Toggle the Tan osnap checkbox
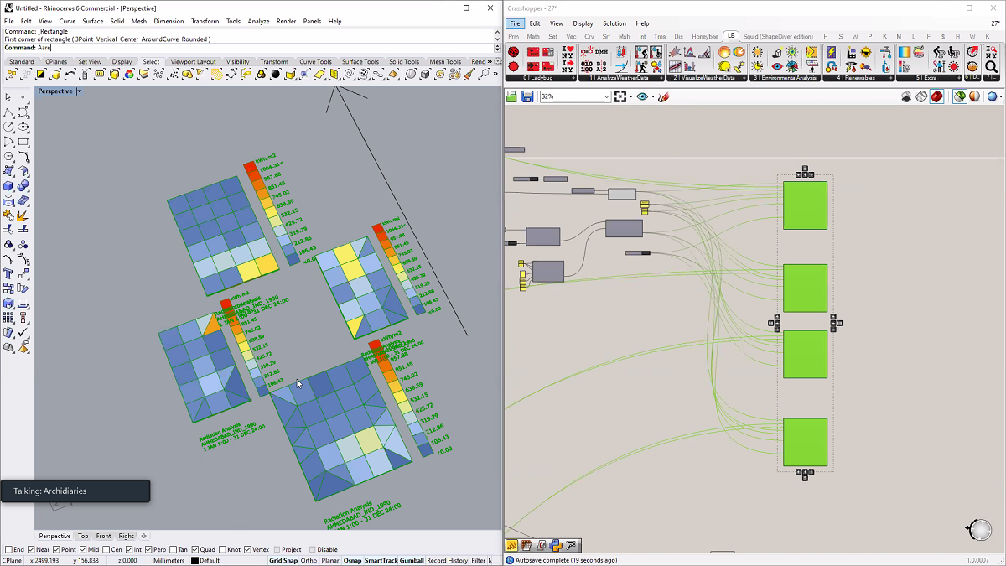Image resolution: width=1006 pixels, height=566 pixels. pyautogui.click(x=173, y=549)
